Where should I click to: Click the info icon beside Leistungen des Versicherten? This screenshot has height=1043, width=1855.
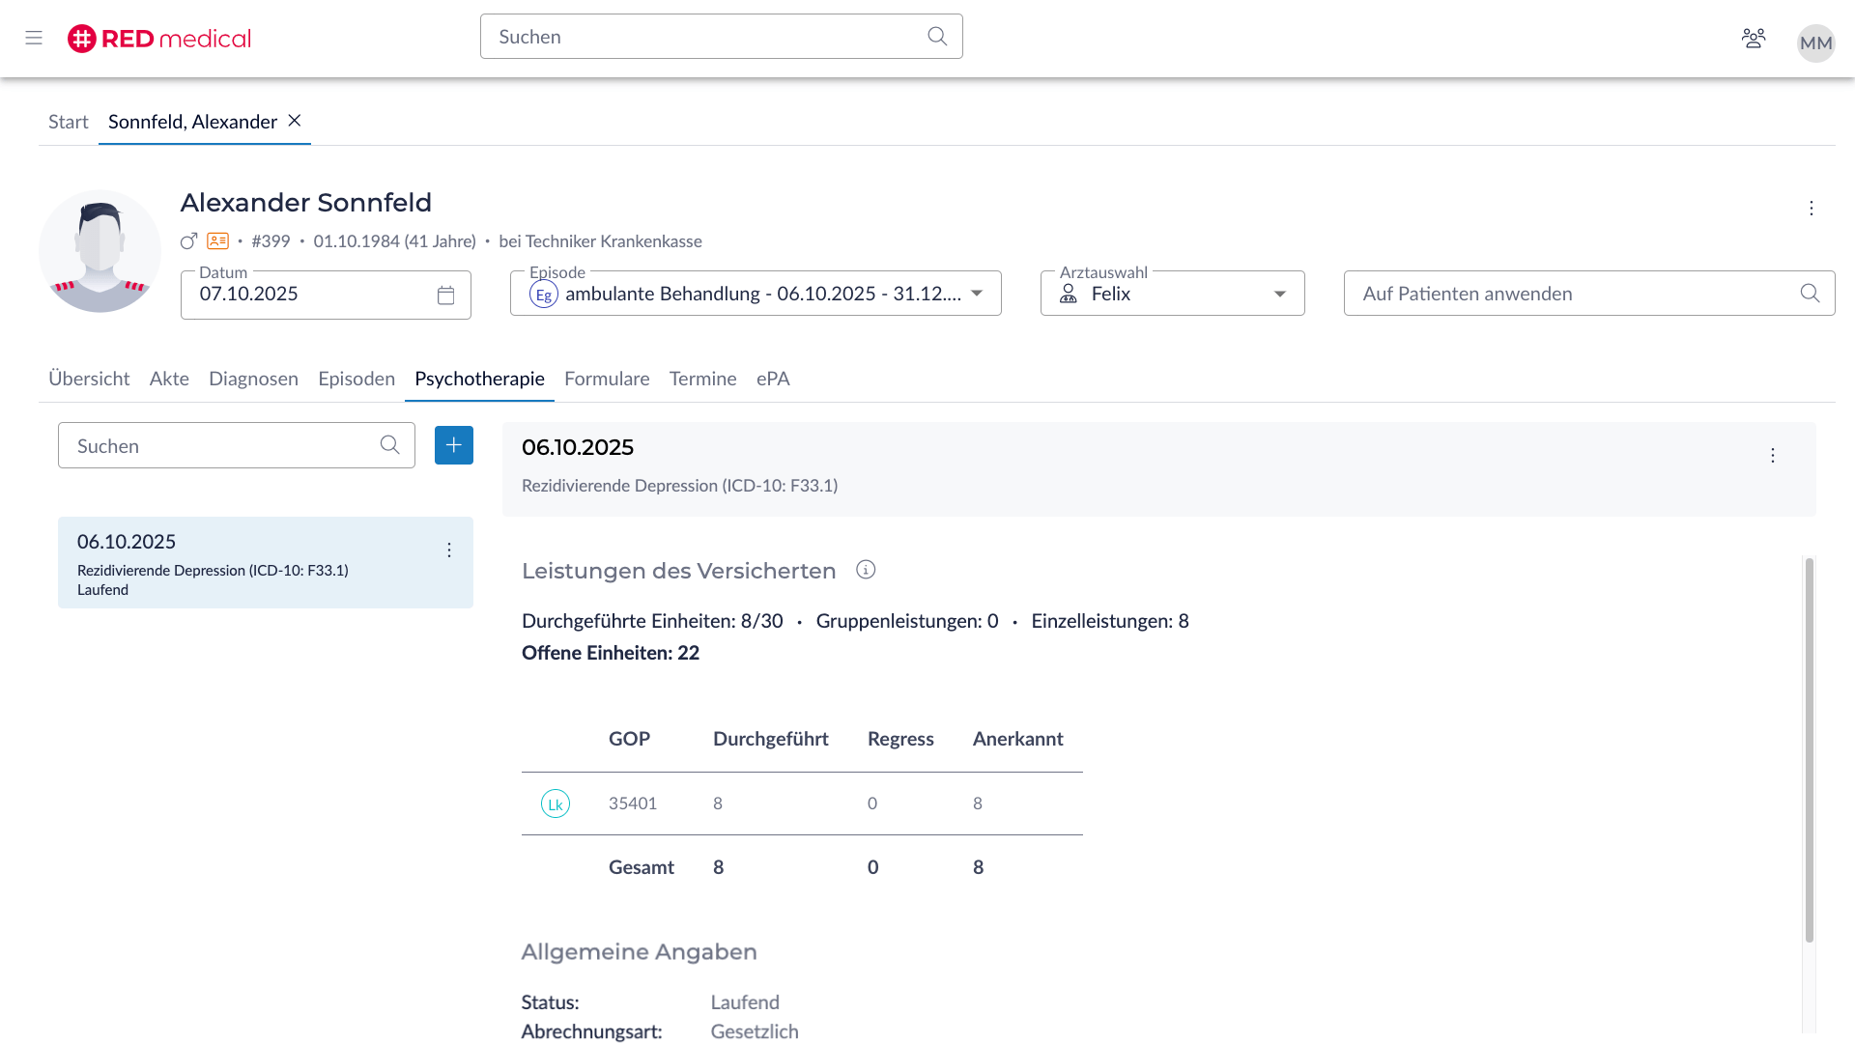click(x=866, y=570)
